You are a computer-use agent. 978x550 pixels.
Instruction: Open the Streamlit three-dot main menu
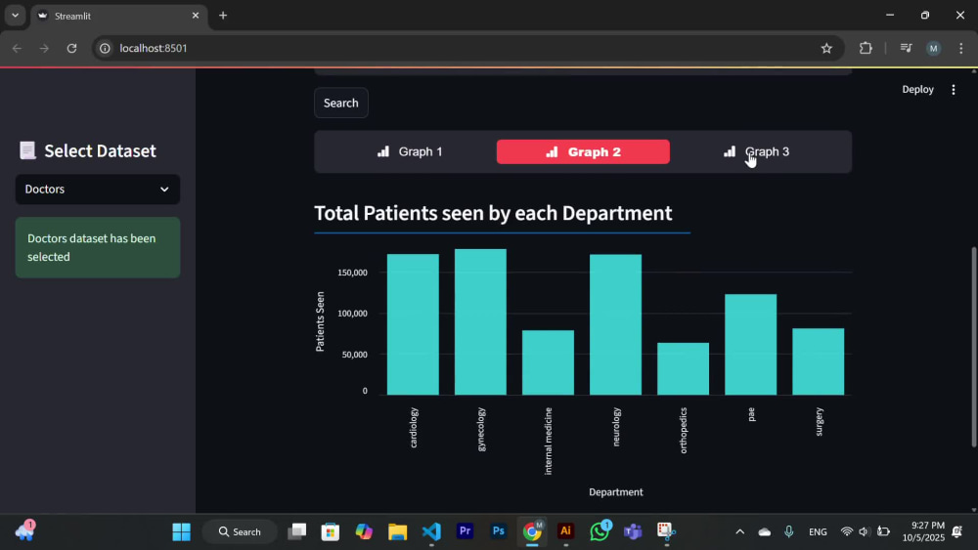click(x=953, y=90)
